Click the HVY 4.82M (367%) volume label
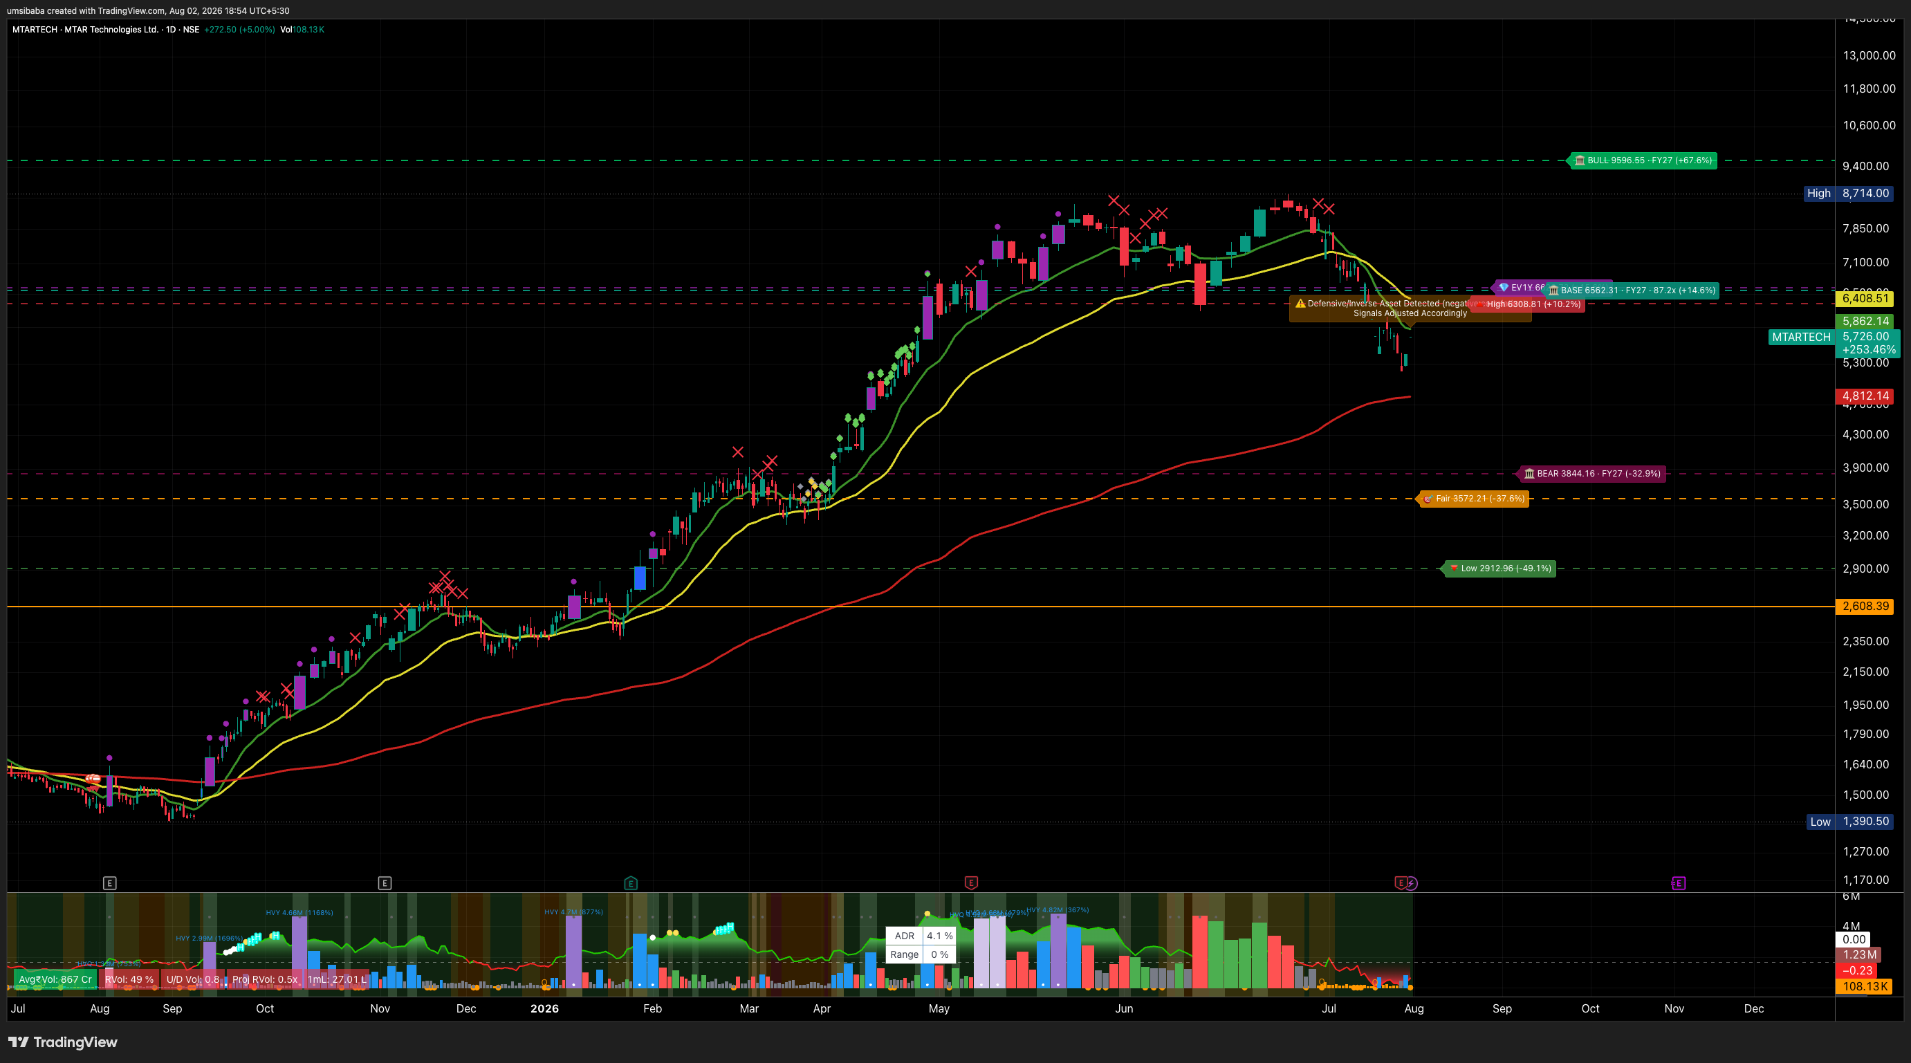 tap(1058, 909)
